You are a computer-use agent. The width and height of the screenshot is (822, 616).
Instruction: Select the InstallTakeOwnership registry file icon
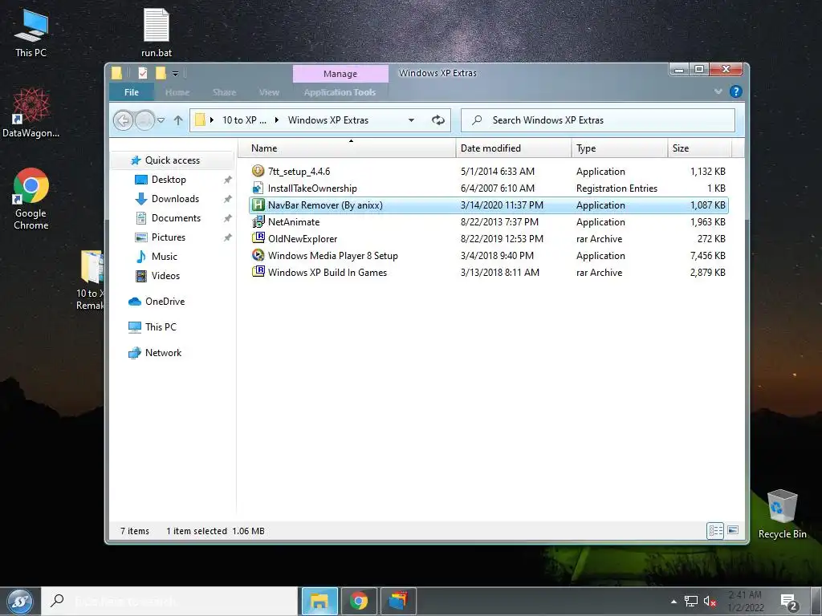tap(258, 188)
